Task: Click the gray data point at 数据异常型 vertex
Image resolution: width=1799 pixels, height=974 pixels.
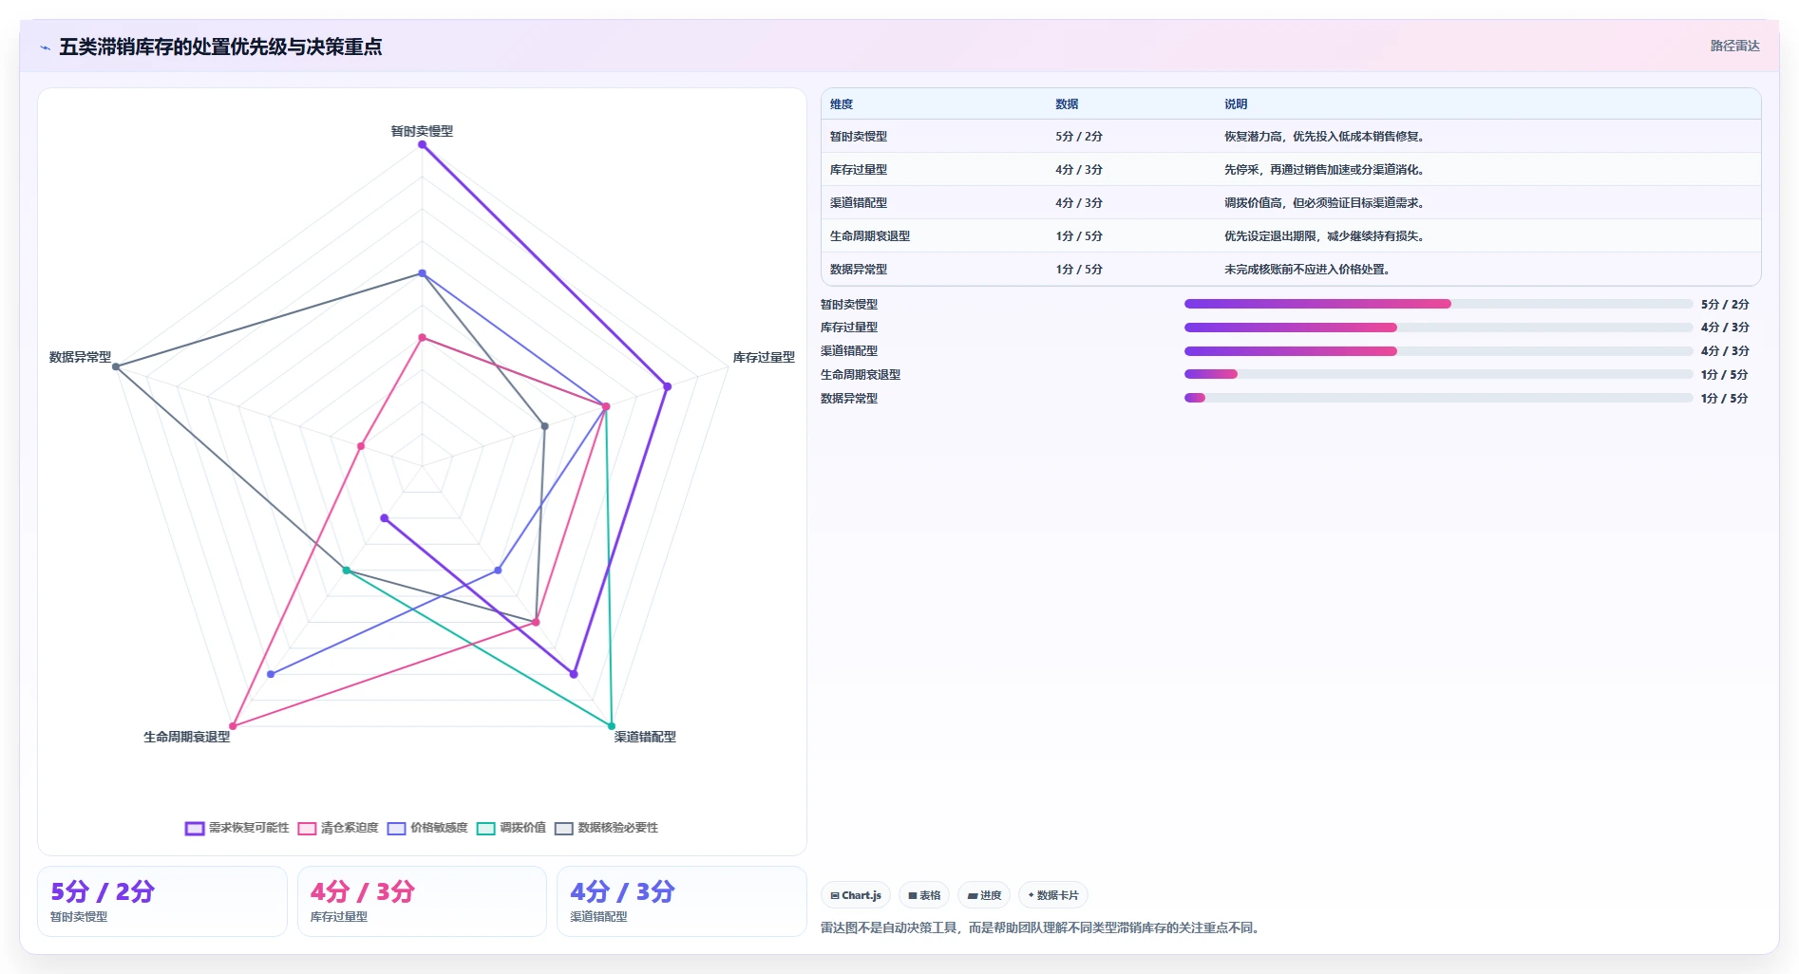Action: 116,366
